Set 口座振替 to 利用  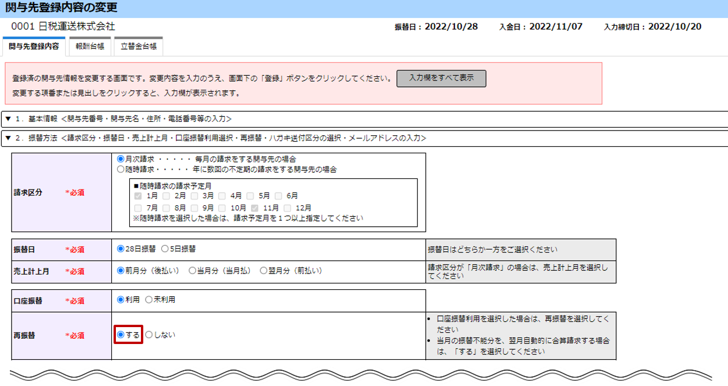pyautogui.click(x=121, y=300)
